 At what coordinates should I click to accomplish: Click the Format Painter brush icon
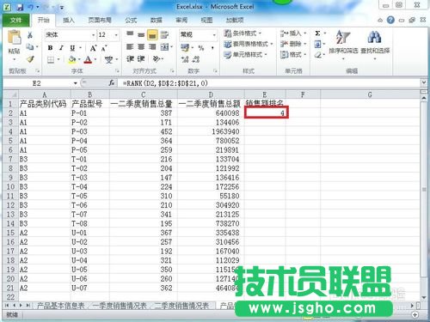click(30, 59)
